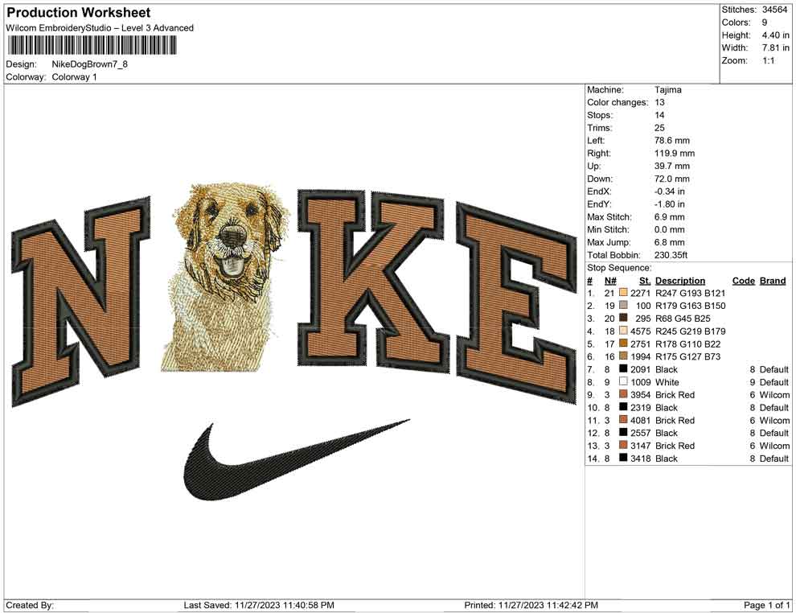The image size is (796, 613).
Task: Click the dark brown swatch in row 3
Action: 622,319
